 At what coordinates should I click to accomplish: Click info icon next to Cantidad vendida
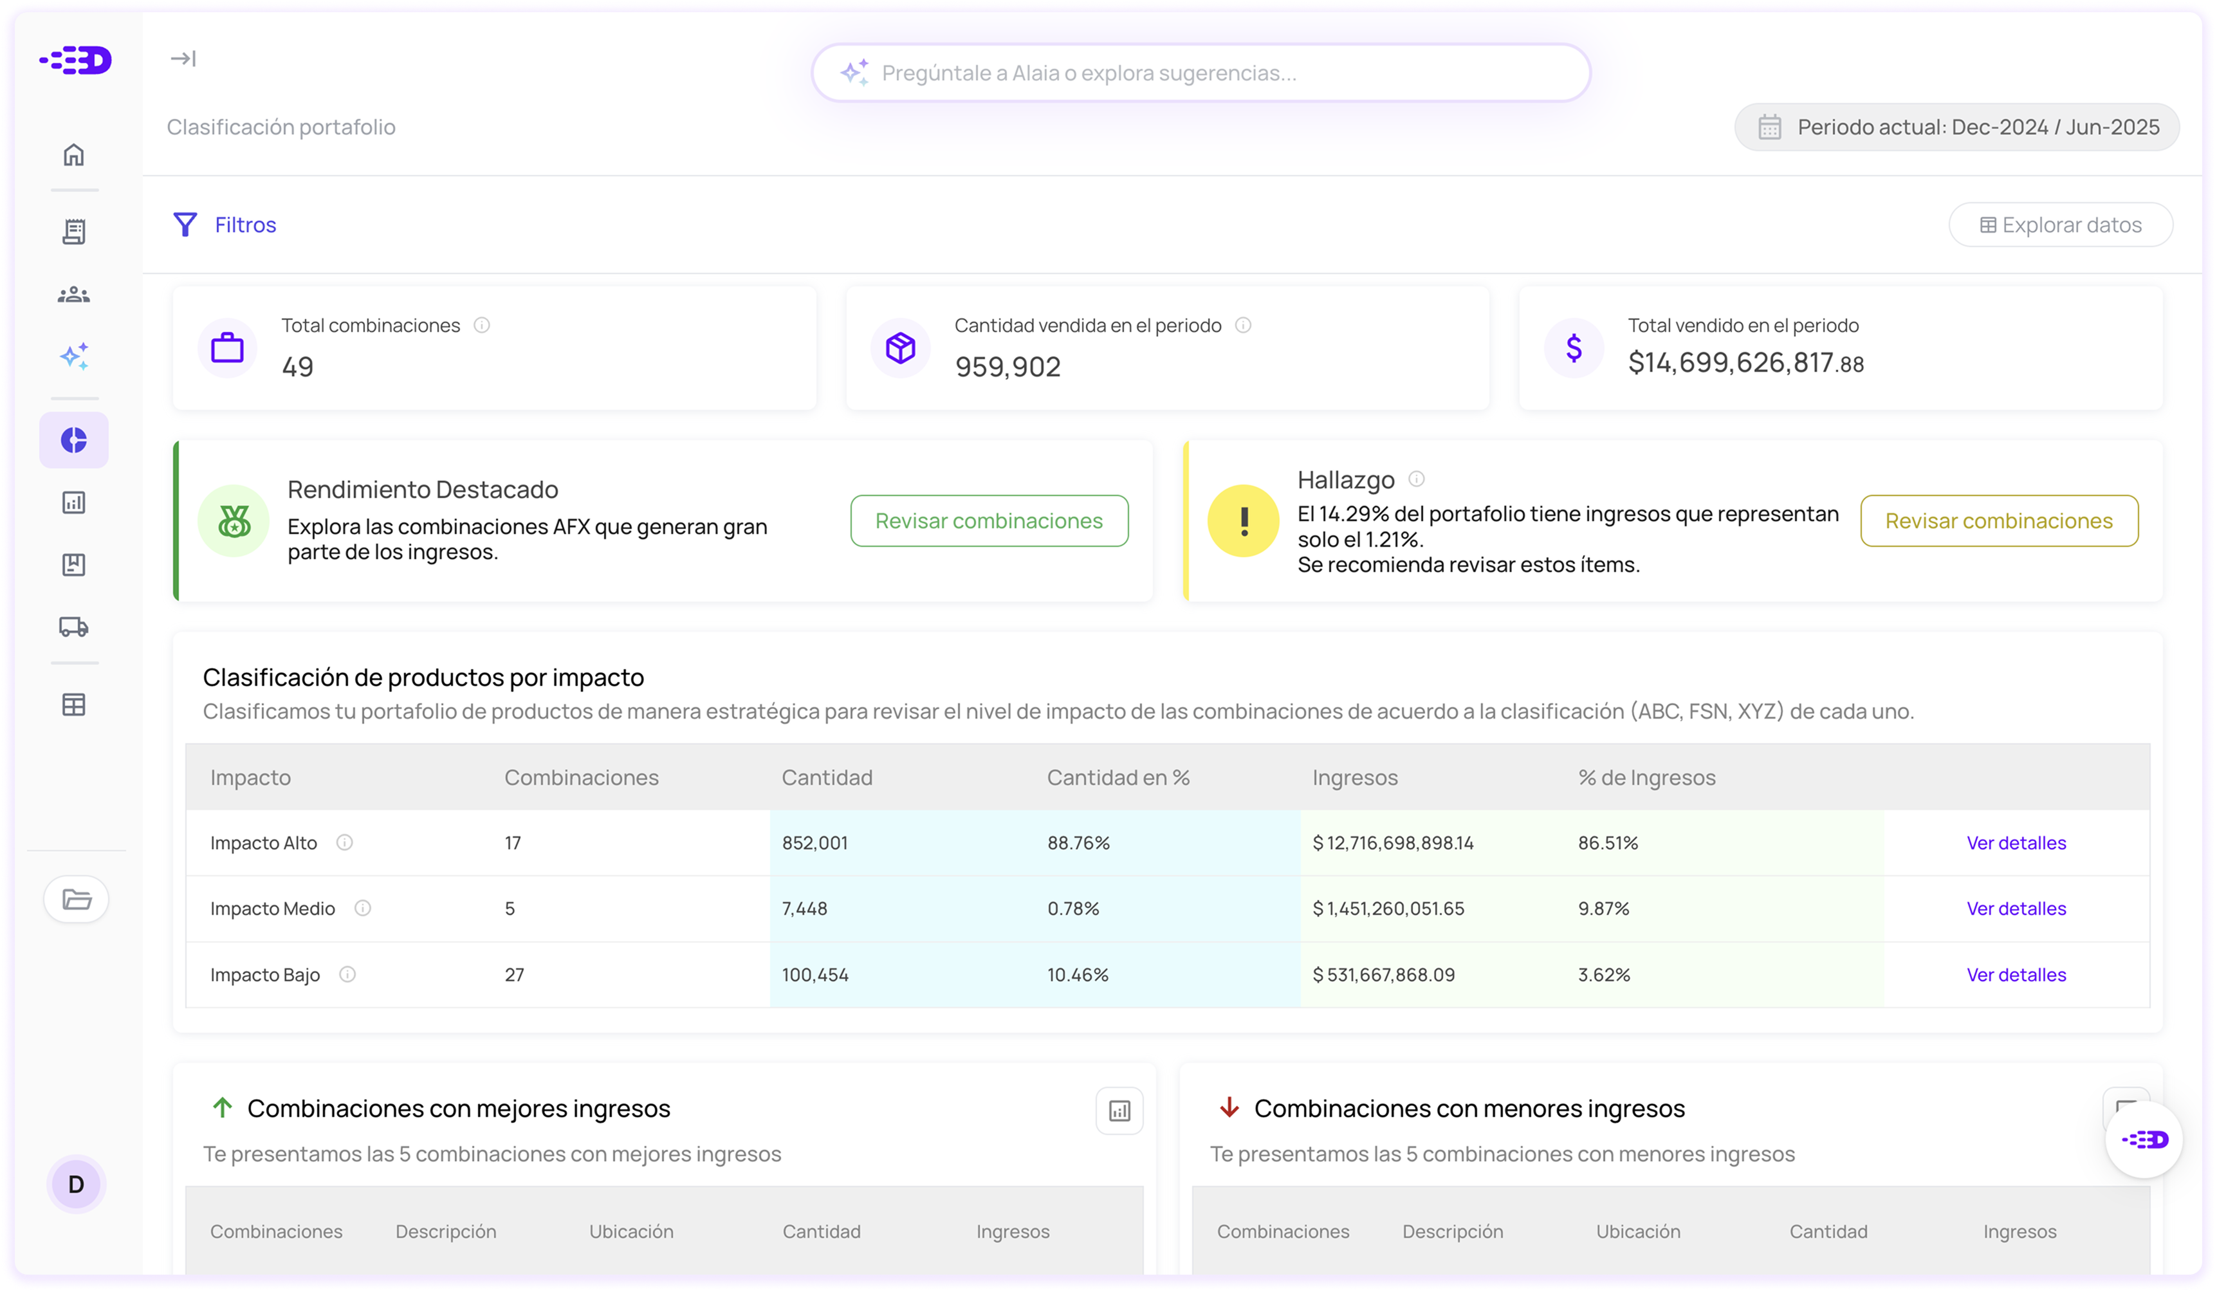tap(1243, 326)
